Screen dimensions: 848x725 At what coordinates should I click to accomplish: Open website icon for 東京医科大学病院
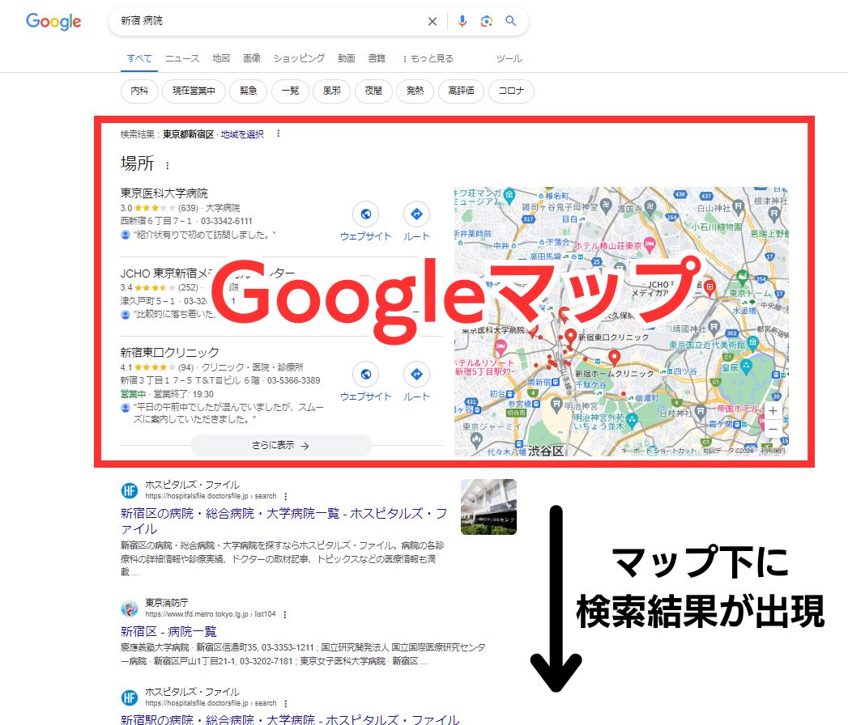coord(365,214)
